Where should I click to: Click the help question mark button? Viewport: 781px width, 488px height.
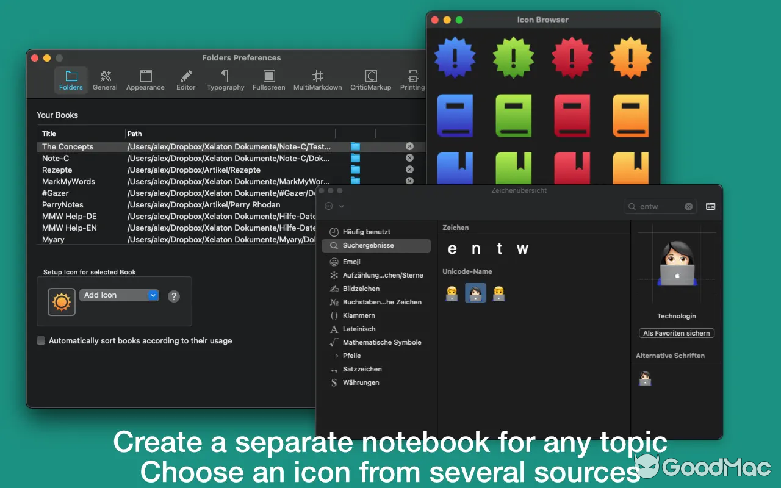[x=174, y=296]
